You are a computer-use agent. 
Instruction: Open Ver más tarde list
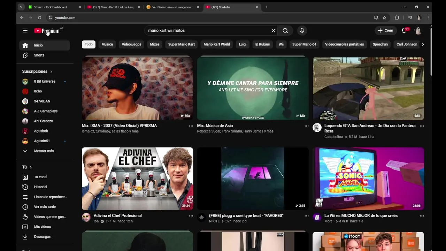pyautogui.click(x=45, y=207)
